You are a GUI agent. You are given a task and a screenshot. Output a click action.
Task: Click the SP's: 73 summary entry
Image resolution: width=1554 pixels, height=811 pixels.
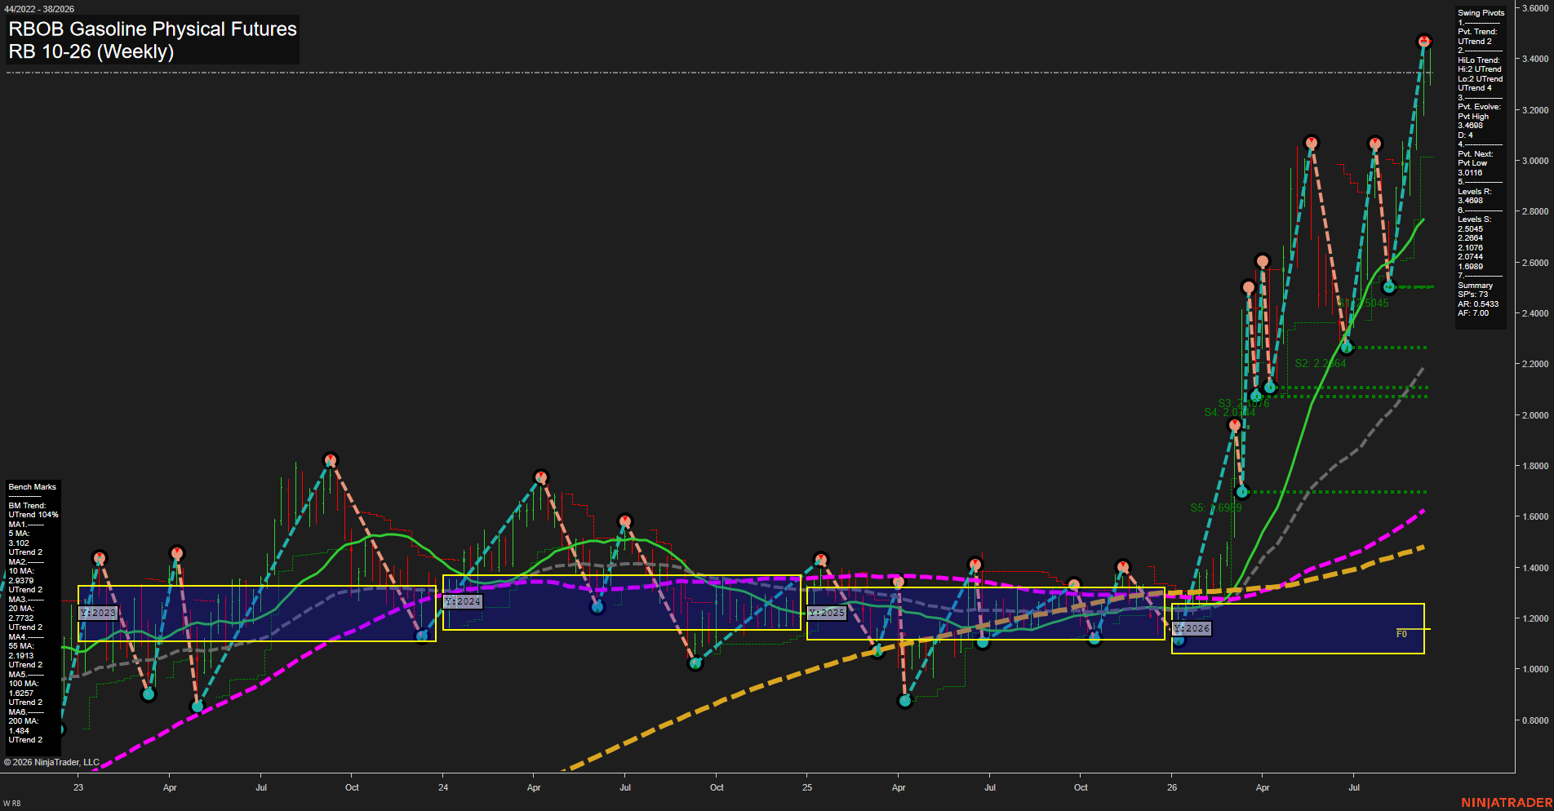[x=1472, y=295]
